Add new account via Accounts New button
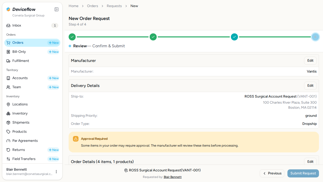The height and width of the screenshot is (182, 323). point(53,78)
